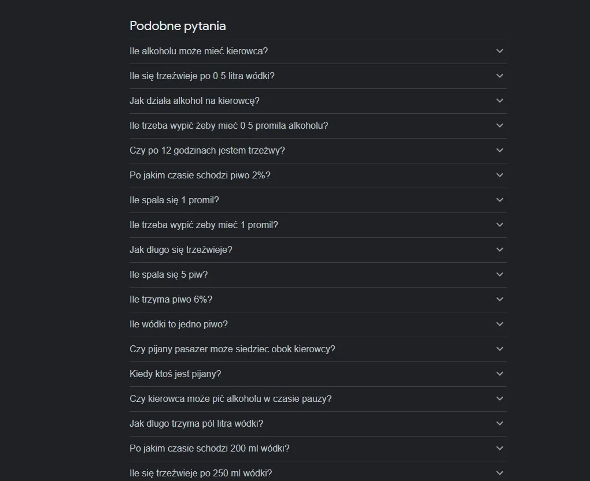The width and height of the screenshot is (590, 481).
Task: Click chevron for 'Czy po 12 godzinach jestem trzeźwy?'
Action: click(499, 150)
